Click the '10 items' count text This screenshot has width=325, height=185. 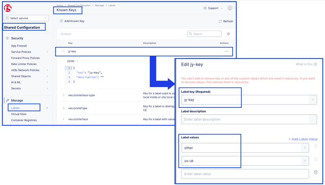[66, 34]
